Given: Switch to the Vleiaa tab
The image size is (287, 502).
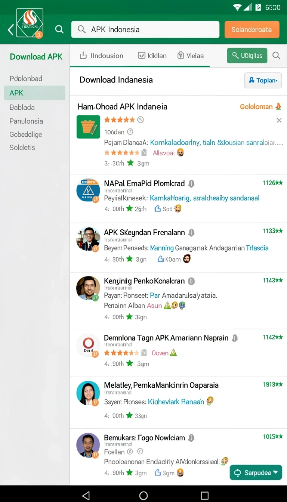Looking at the screenshot, I should click(x=191, y=56).
